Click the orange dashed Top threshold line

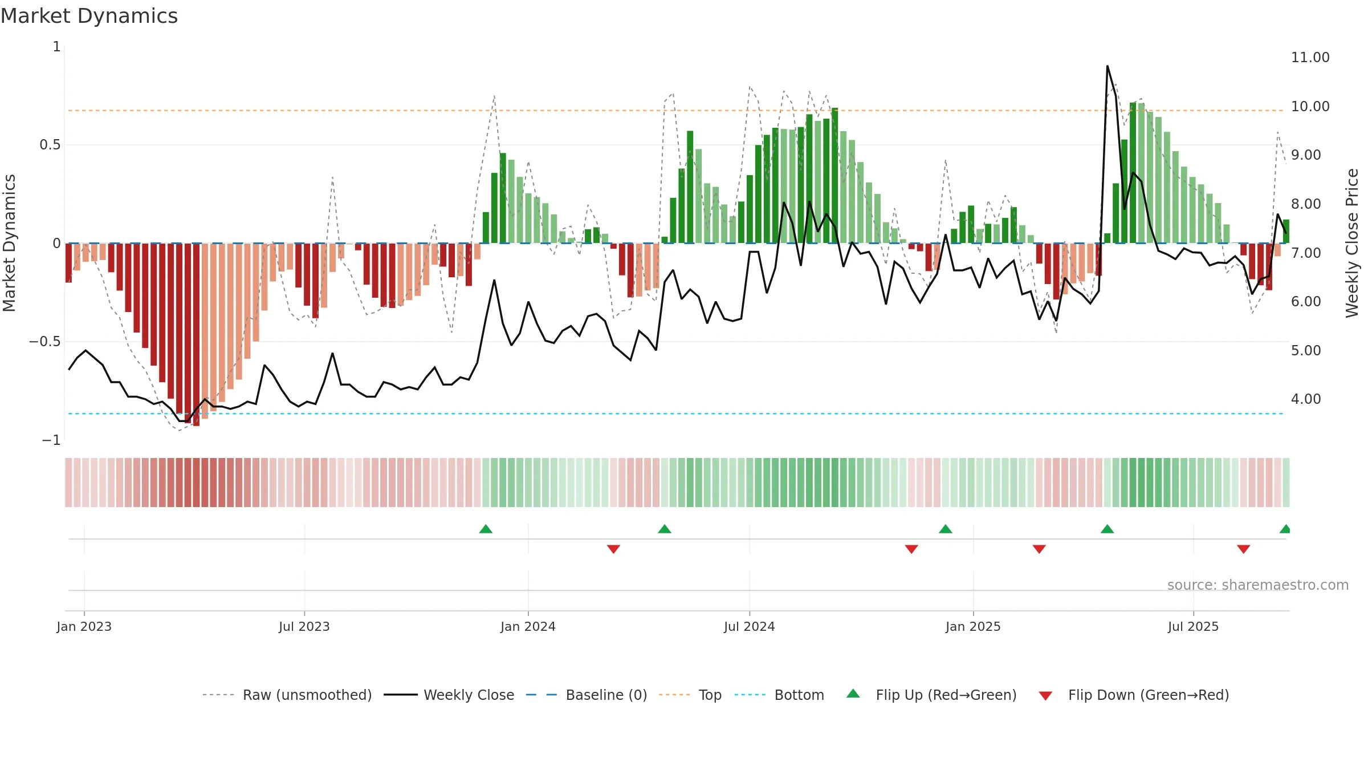pyautogui.click(x=675, y=111)
